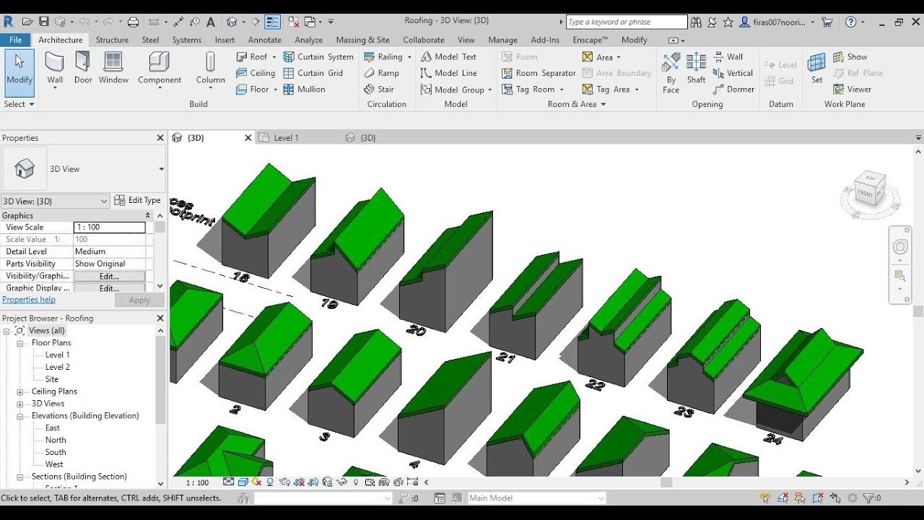Select the Curtain Grid tool
Viewport: 924px width, 520px height.
pyautogui.click(x=313, y=73)
